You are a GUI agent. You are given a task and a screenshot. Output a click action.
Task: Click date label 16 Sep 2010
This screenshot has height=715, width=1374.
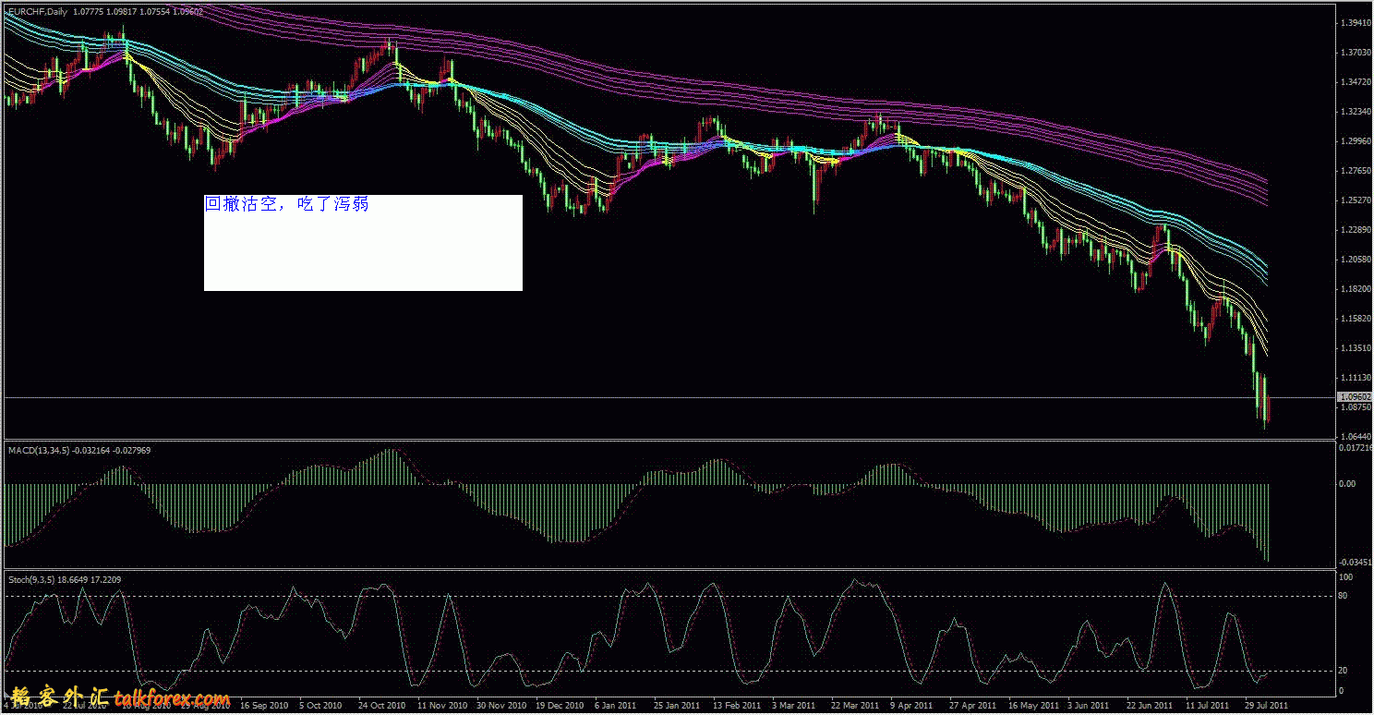coord(265,705)
